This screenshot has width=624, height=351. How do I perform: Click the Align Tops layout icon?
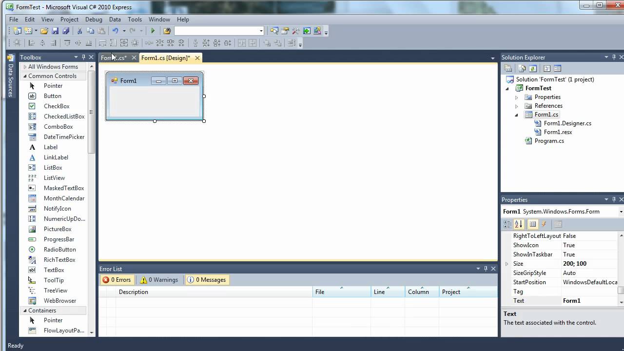68,43
